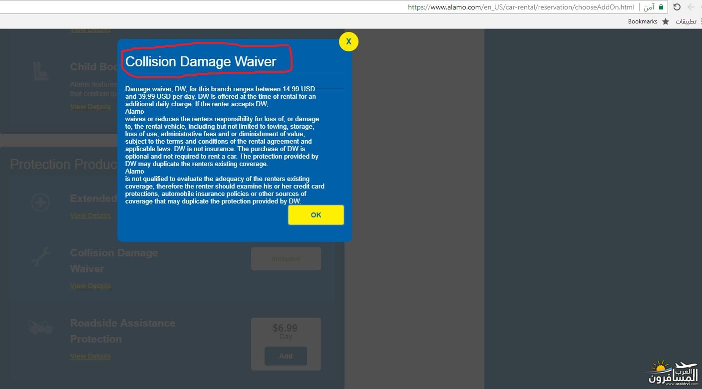Screen dimensions: 702x389
Task: Click the Roadside Assistance tow truck icon
Action: coord(40,328)
